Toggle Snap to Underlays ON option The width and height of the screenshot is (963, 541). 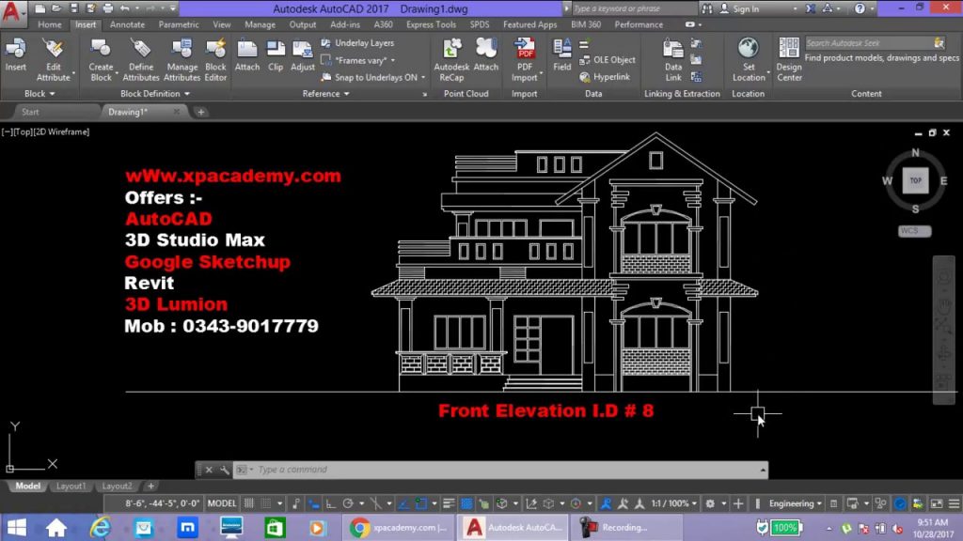(373, 77)
